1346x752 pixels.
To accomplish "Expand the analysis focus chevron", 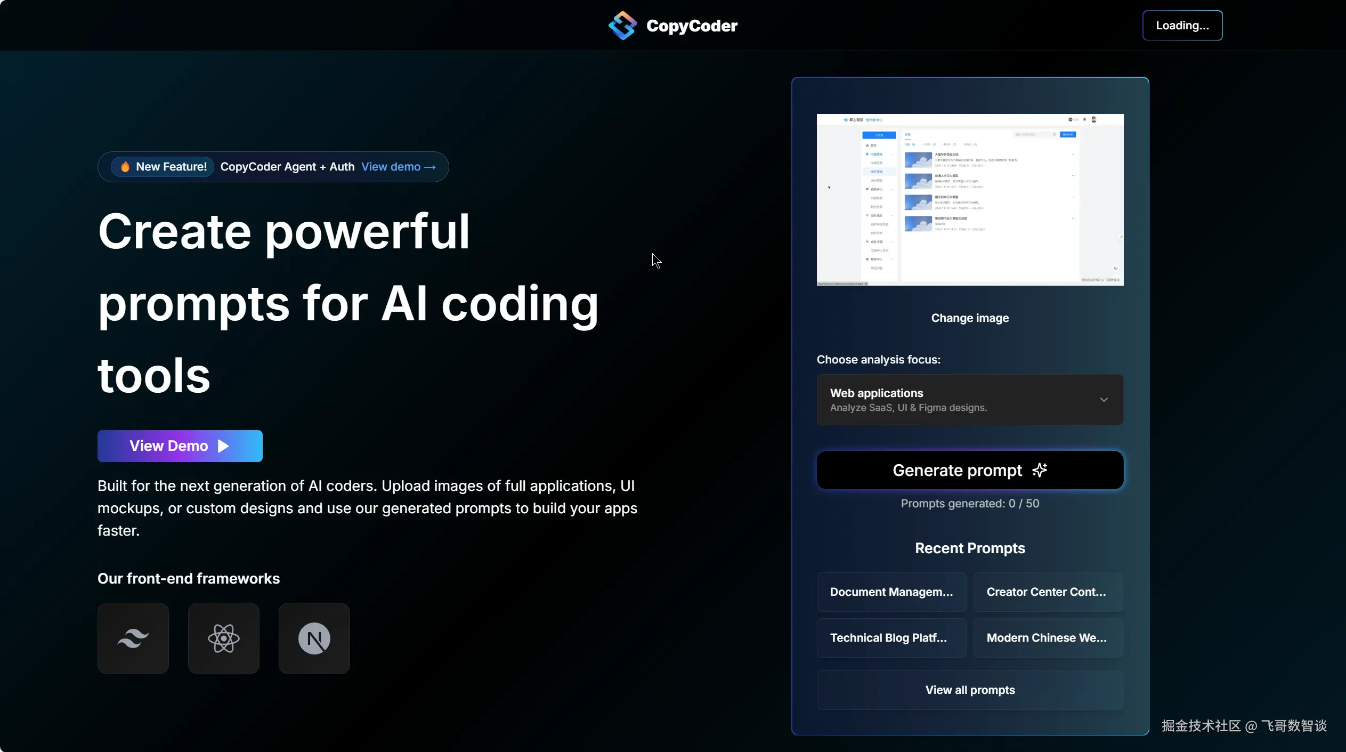I will [x=1104, y=400].
